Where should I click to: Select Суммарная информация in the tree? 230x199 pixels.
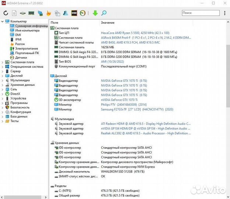click(29, 26)
